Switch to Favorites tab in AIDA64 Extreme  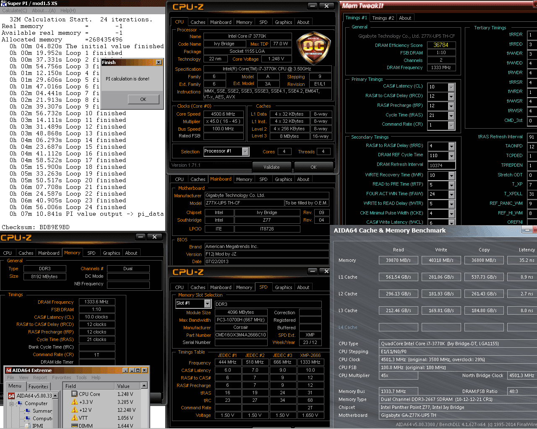[38, 387]
